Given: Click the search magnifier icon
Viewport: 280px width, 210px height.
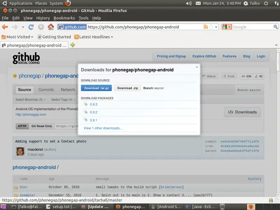Looking at the screenshot, I should (x=275, y=27).
